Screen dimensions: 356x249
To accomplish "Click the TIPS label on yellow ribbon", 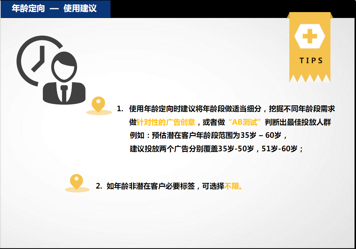I will 311,61.
